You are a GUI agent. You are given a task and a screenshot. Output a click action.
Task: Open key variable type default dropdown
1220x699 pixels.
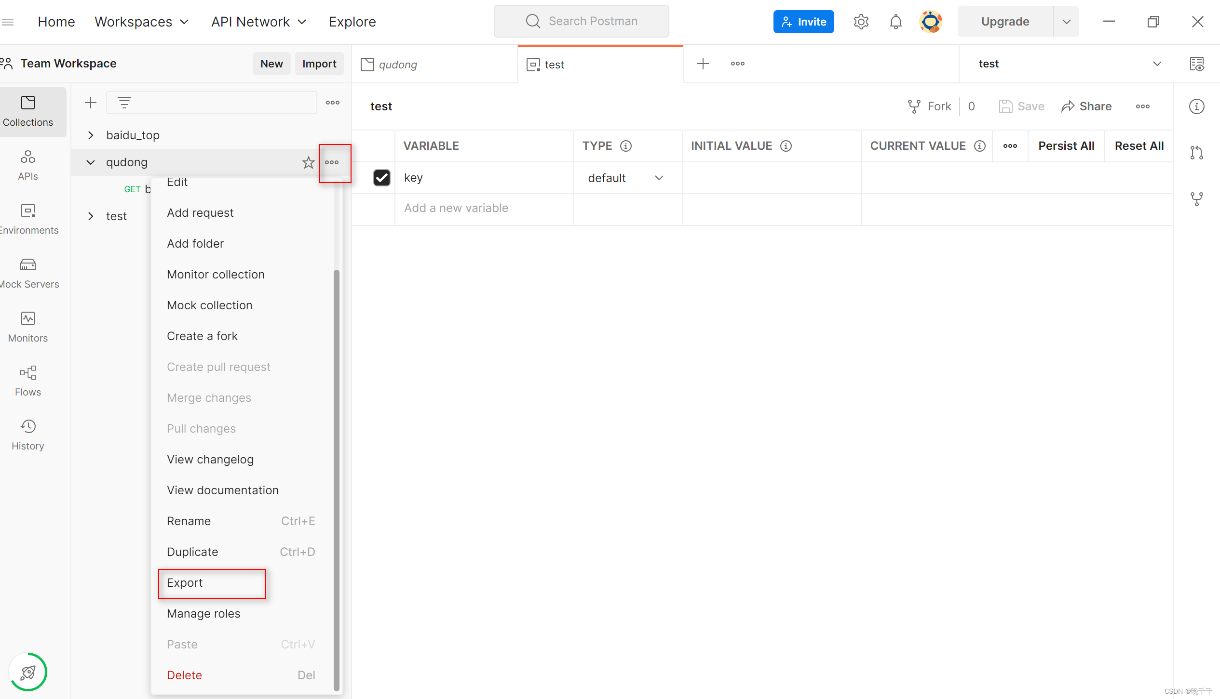tap(626, 178)
